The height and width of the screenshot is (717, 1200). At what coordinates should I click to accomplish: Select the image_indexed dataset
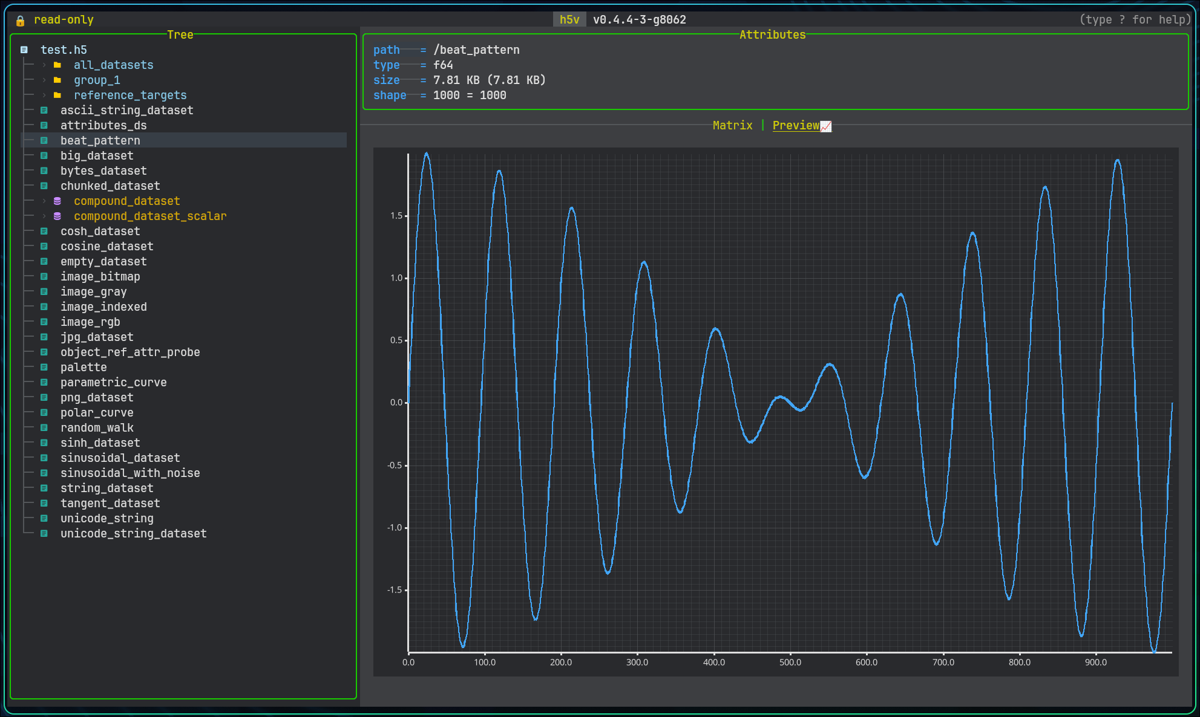(103, 307)
